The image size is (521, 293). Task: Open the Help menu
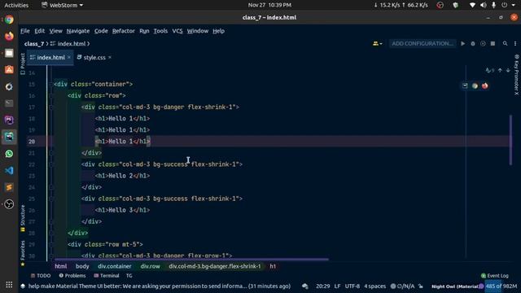pos(218,31)
